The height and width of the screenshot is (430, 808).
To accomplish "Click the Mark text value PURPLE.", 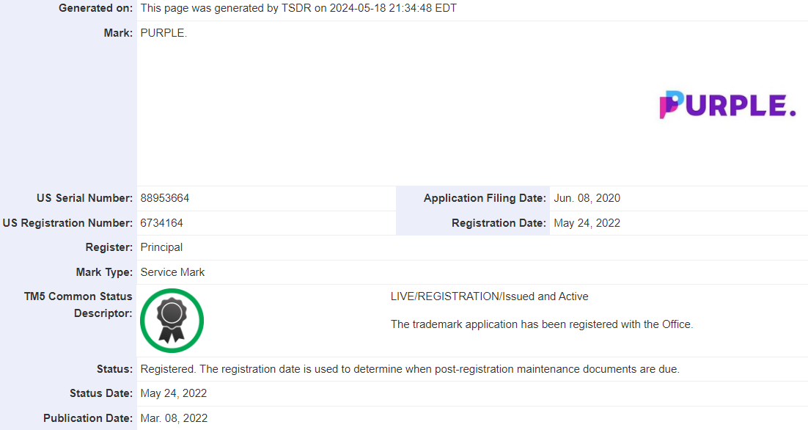I will pyautogui.click(x=164, y=33).
